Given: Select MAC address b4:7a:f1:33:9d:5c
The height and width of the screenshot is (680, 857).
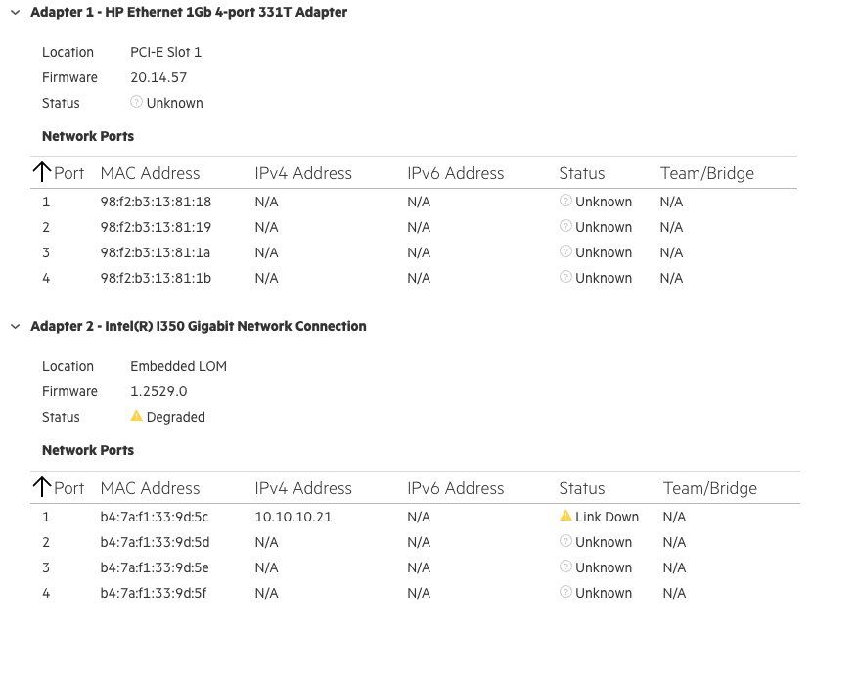Looking at the screenshot, I should (155, 517).
